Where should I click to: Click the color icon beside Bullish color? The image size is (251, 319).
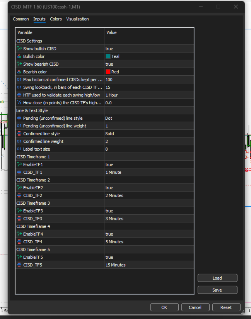[x=19, y=56]
